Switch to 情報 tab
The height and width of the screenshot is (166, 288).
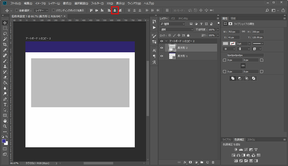coord(233,18)
